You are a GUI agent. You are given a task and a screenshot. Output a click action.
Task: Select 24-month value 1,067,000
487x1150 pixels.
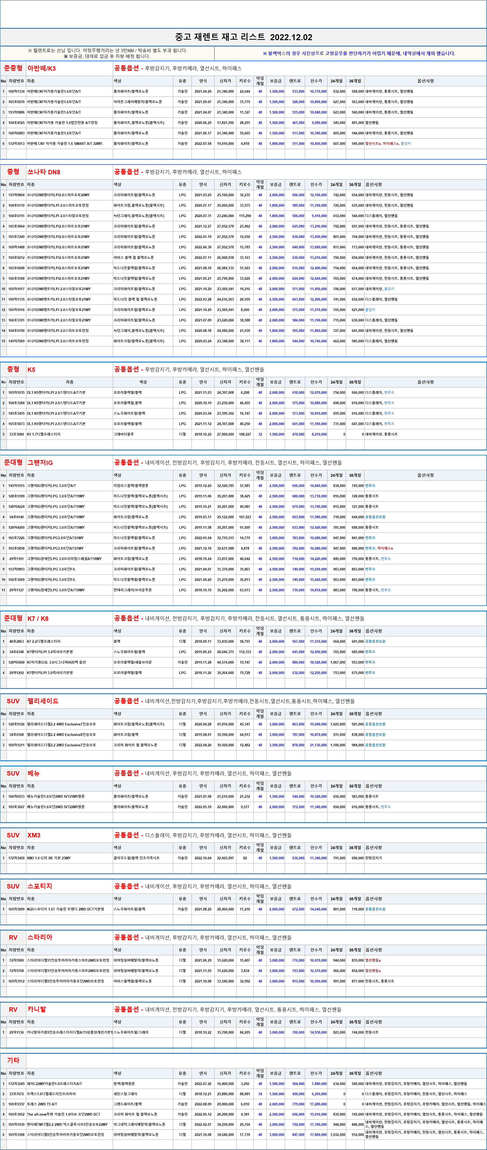(337, 663)
